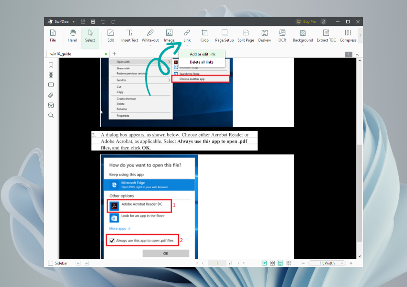Select the Crop tool
The image size is (407, 287).
point(204,35)
